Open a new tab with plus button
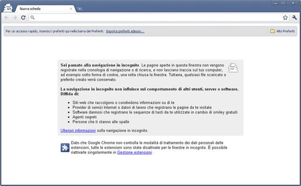The width and height of the screenshot is (301, 186). pos(80,9)
